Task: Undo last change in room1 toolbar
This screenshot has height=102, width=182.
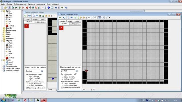Action: (64, 18)
